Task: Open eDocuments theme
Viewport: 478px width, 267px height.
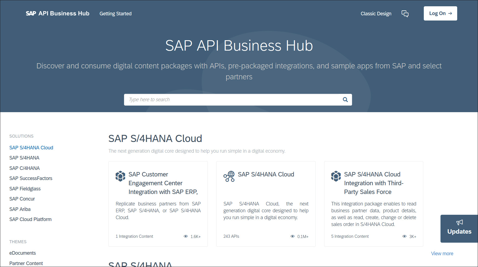Action: click(22, 253)
